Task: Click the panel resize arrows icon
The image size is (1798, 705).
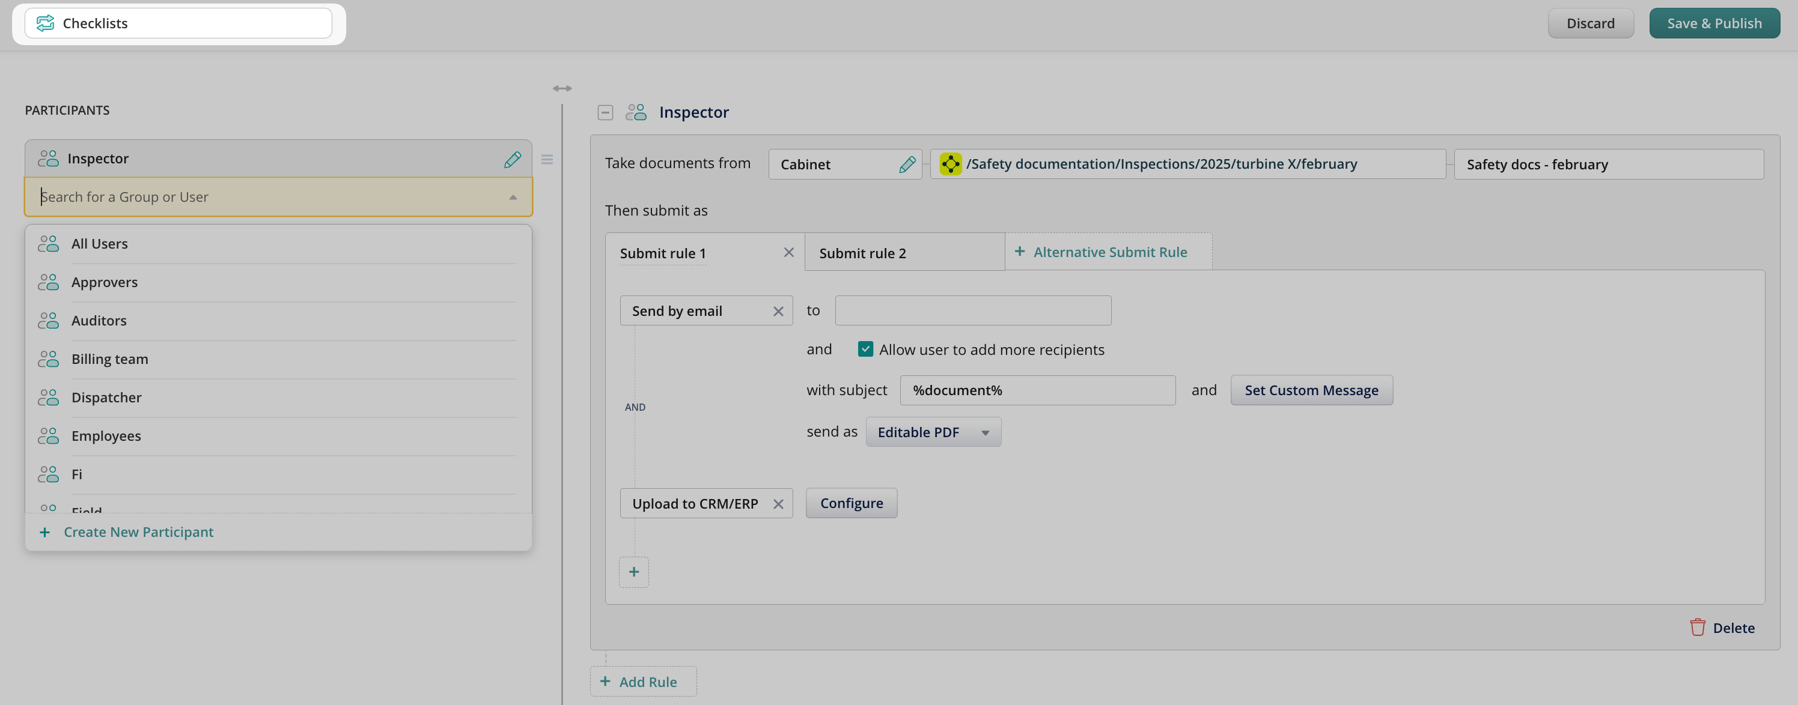Action: coord(562,88)
